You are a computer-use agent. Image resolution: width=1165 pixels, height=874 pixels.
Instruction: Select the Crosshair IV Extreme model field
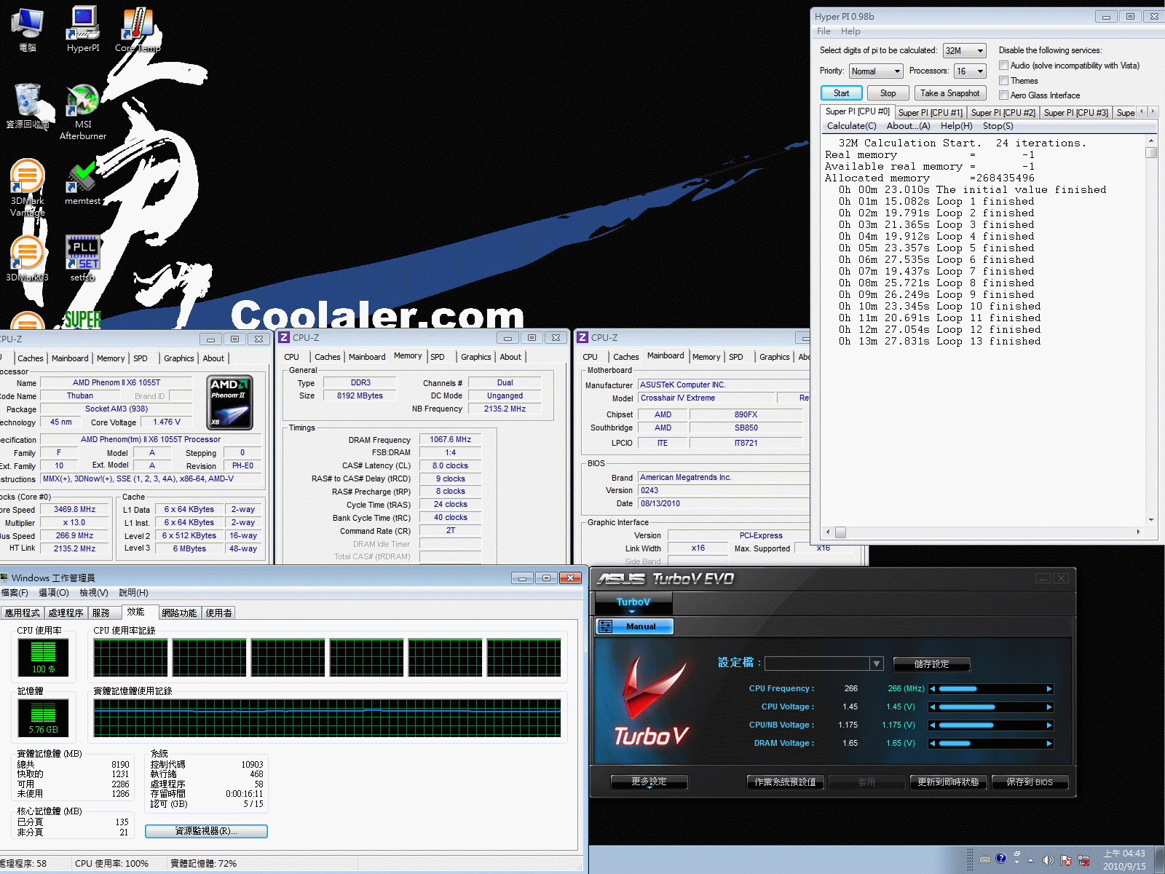(x=706, y=398)
